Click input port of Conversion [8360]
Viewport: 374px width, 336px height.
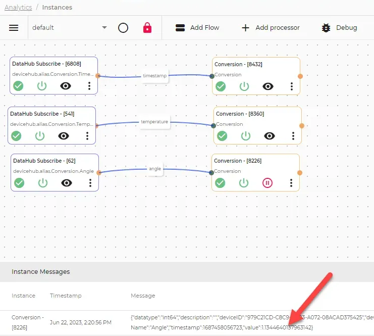click(213, 126)
